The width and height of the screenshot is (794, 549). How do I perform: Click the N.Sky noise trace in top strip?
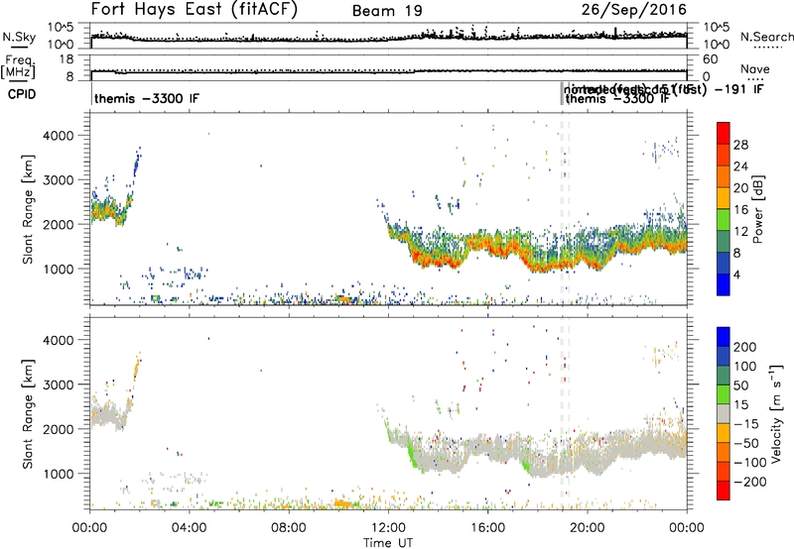[x=388, y=38]
